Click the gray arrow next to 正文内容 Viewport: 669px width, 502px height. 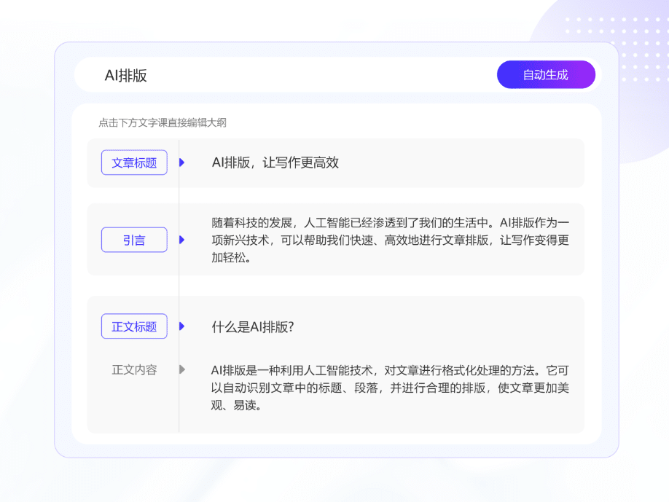pyautogui.click(x=181, y=369)
